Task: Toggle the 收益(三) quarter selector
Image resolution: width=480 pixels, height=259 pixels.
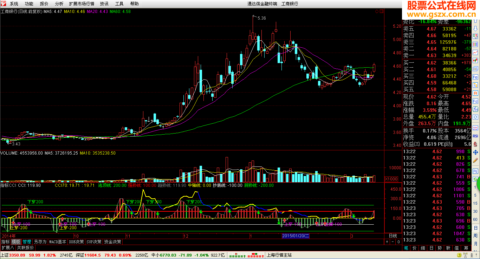Action: point(411,144)
